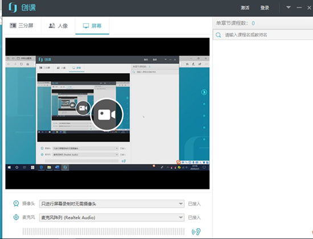Click the right arrow circle in preview
The height and width of the screenshot is (239, 313).
[x=204, y=92]
